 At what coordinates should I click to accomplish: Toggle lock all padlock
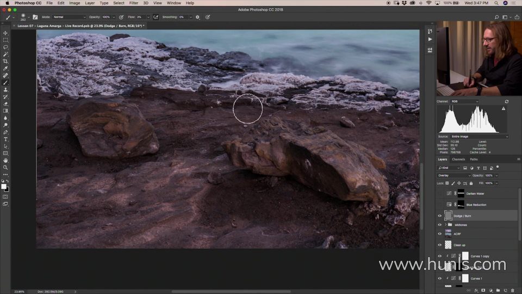tap(471, 183)
